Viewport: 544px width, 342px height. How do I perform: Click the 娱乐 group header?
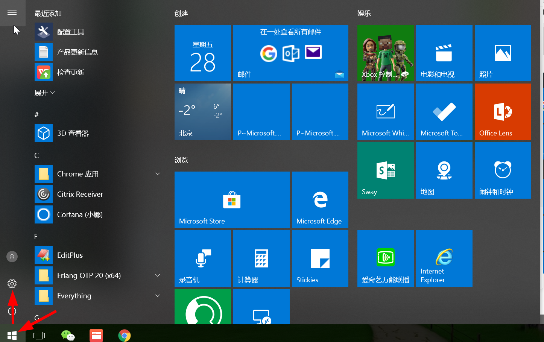pyautogui.click(x=364, y=14)
